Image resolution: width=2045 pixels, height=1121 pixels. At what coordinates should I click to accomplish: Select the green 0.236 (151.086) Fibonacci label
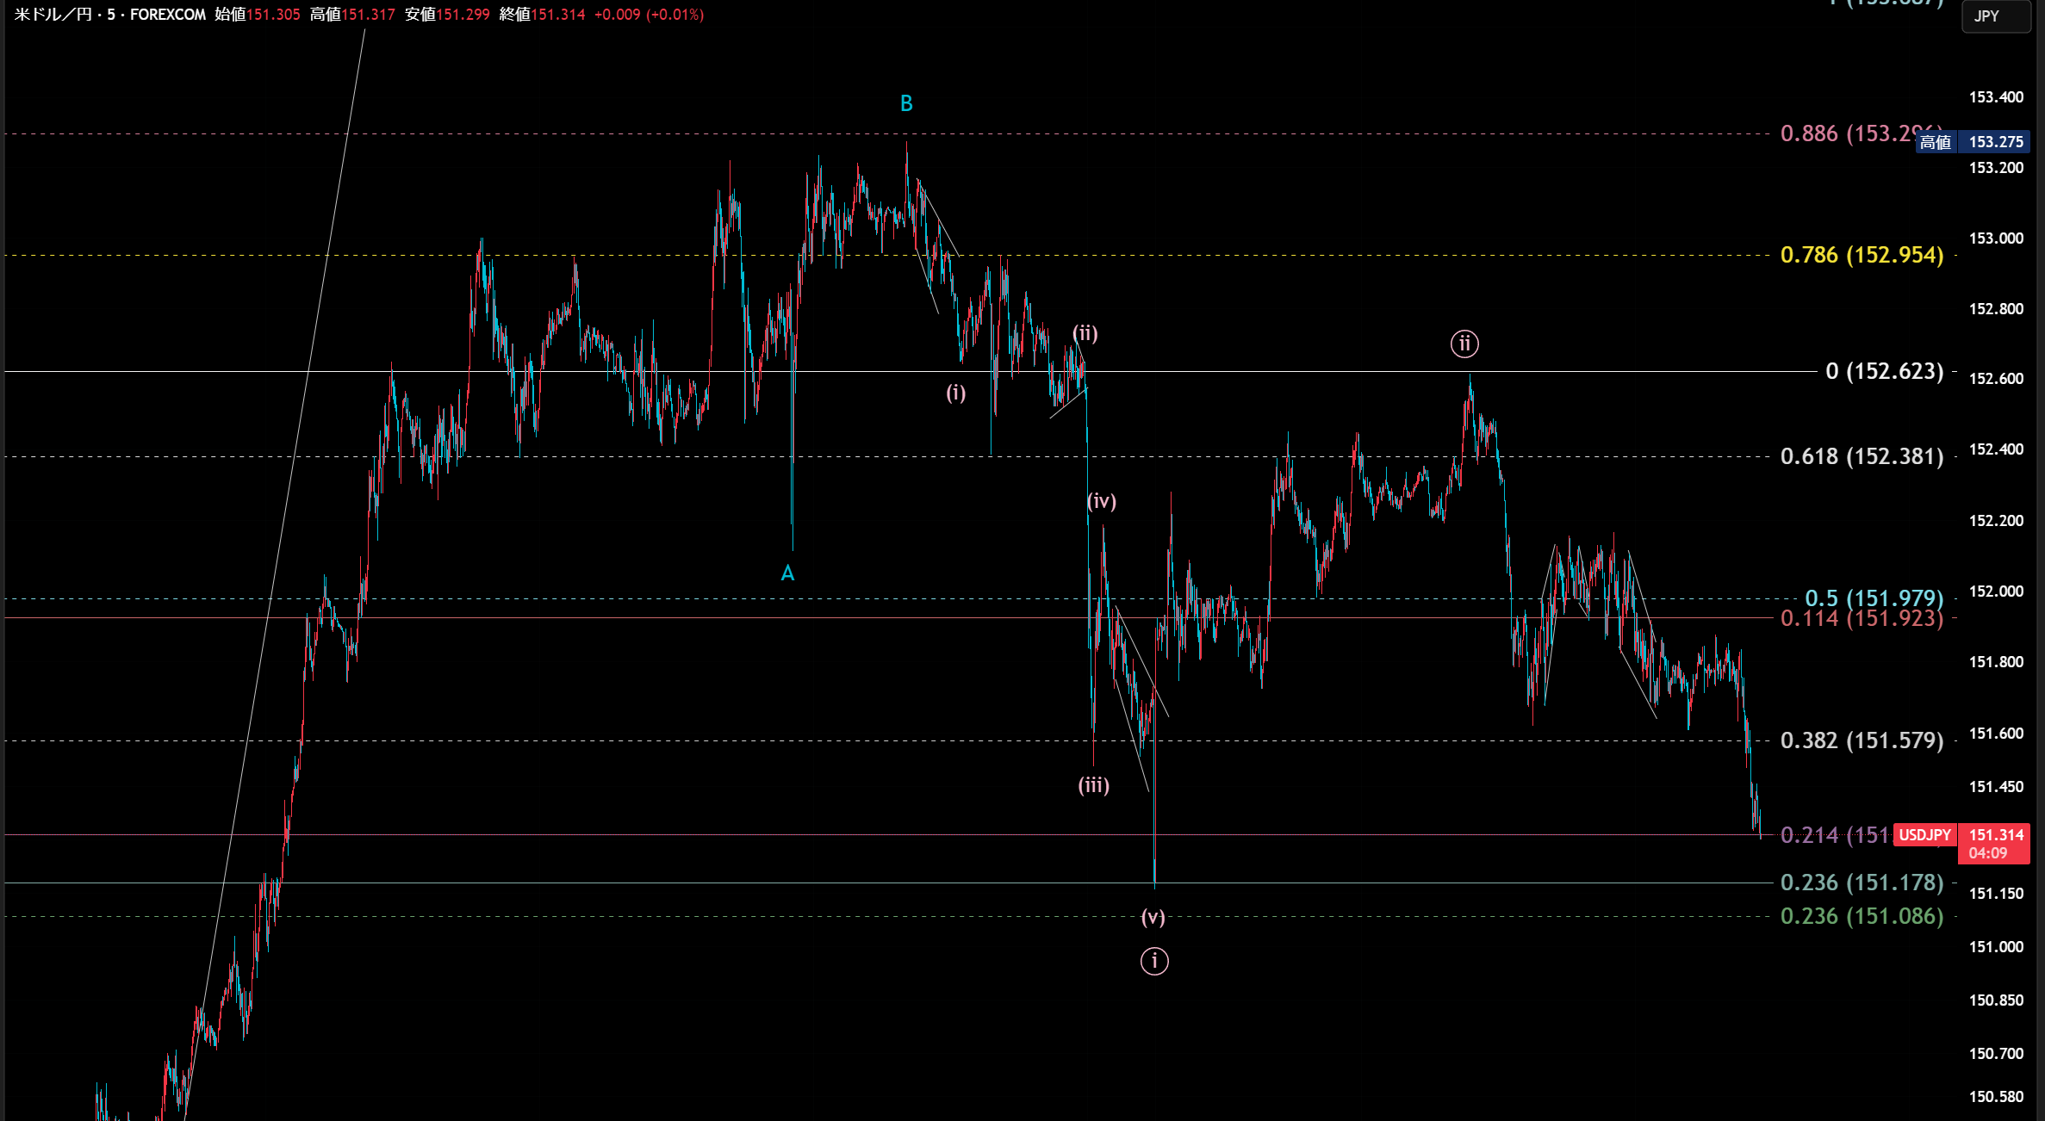pos(1862,917)
